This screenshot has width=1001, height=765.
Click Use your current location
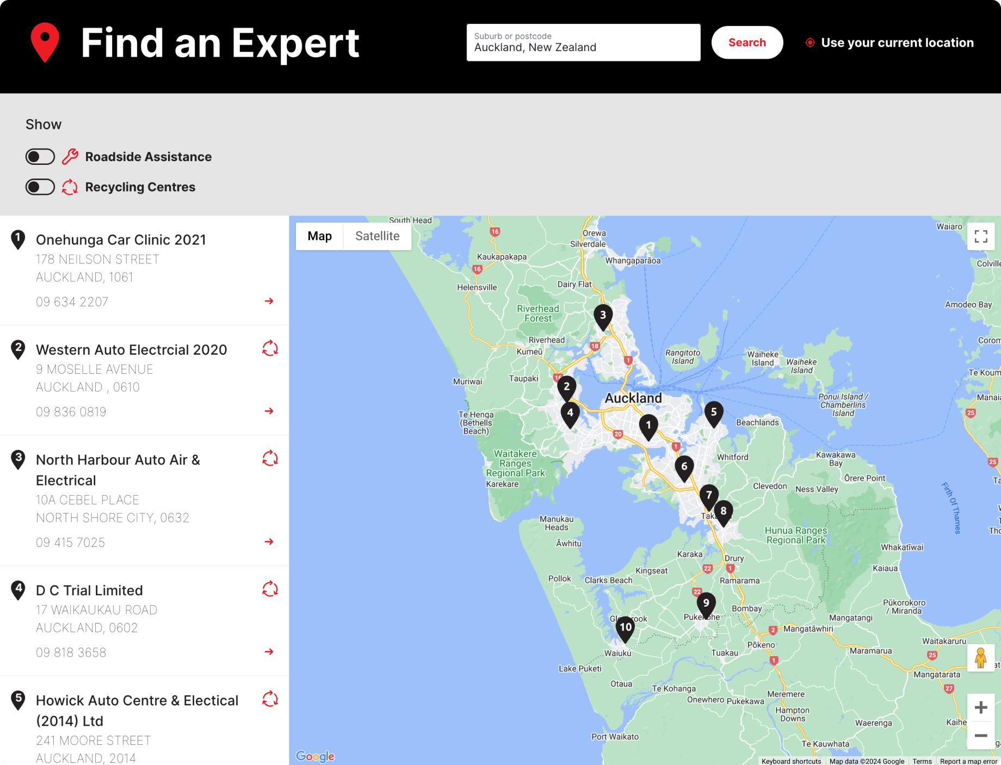click(x=889, y=42)
